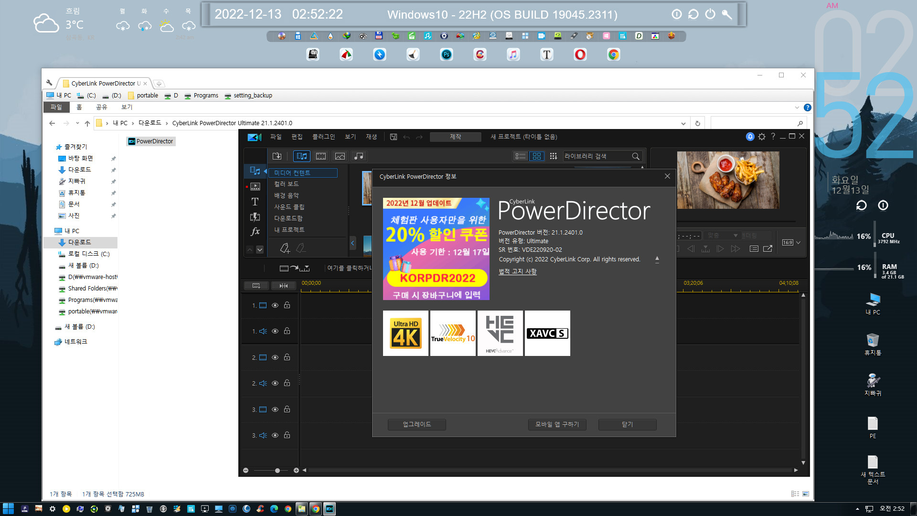
Task: Select 컬러 보드 in media list
Action: click(286, 184)
